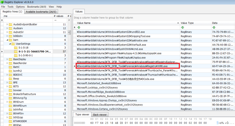Expand the BthEnum key
The image size is (235, 126).
7,102
